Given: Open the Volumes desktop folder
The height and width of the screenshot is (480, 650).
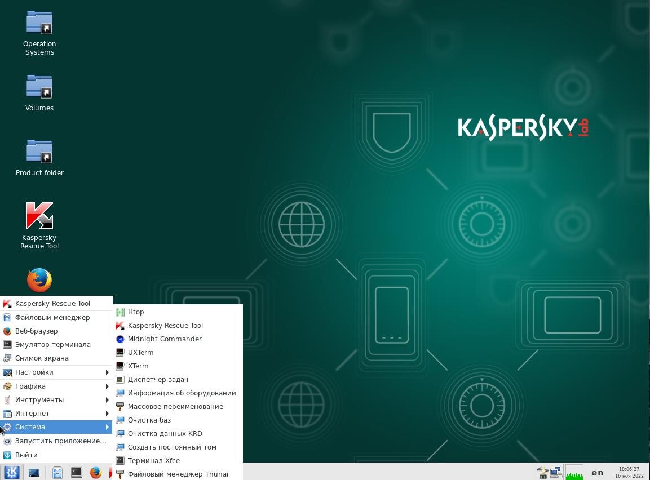Looking at the screenshot, I should click(x=39, y=93).
